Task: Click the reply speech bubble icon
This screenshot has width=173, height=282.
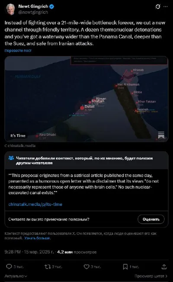Action: pyautogui.click(x=9, y=266)
